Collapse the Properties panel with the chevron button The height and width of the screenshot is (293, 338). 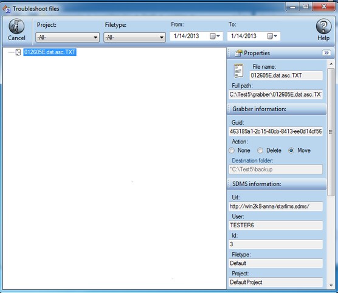click(x=326, y=53)
